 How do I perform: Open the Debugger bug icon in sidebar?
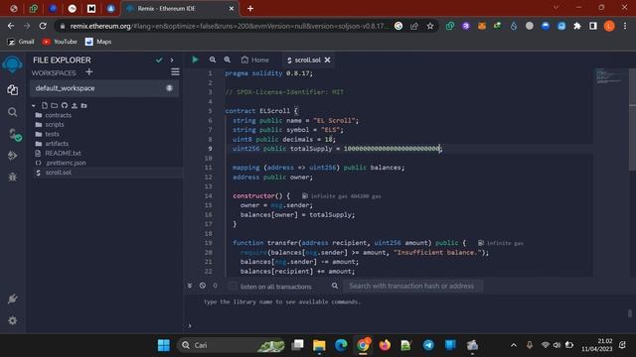pos(13,177)
